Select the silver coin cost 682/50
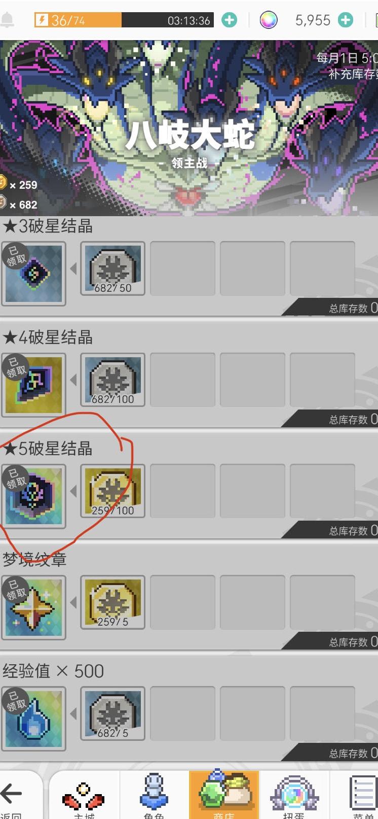Screen dimensions: 378x819 coord(112,269)
